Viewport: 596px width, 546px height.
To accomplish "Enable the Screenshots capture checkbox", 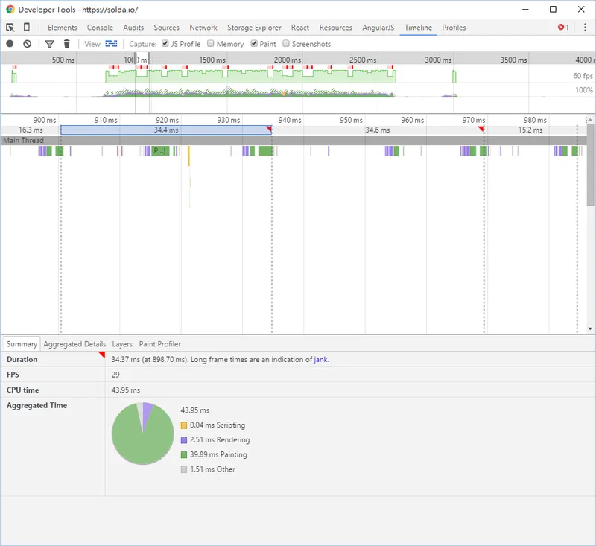I will [286, 44].
